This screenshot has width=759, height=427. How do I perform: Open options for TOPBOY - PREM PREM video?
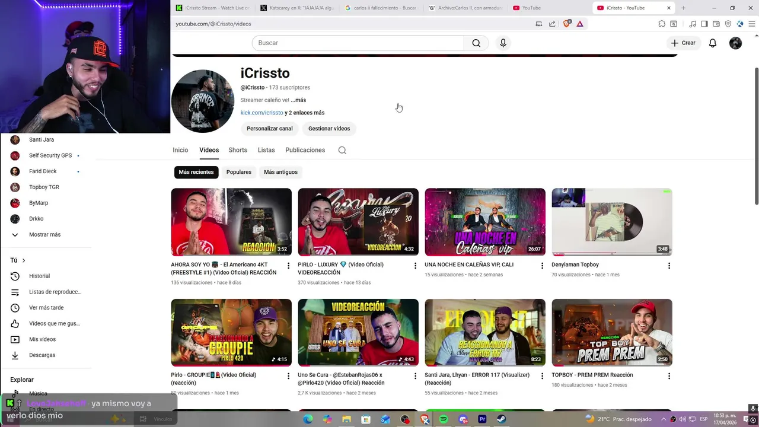(669, 376)
